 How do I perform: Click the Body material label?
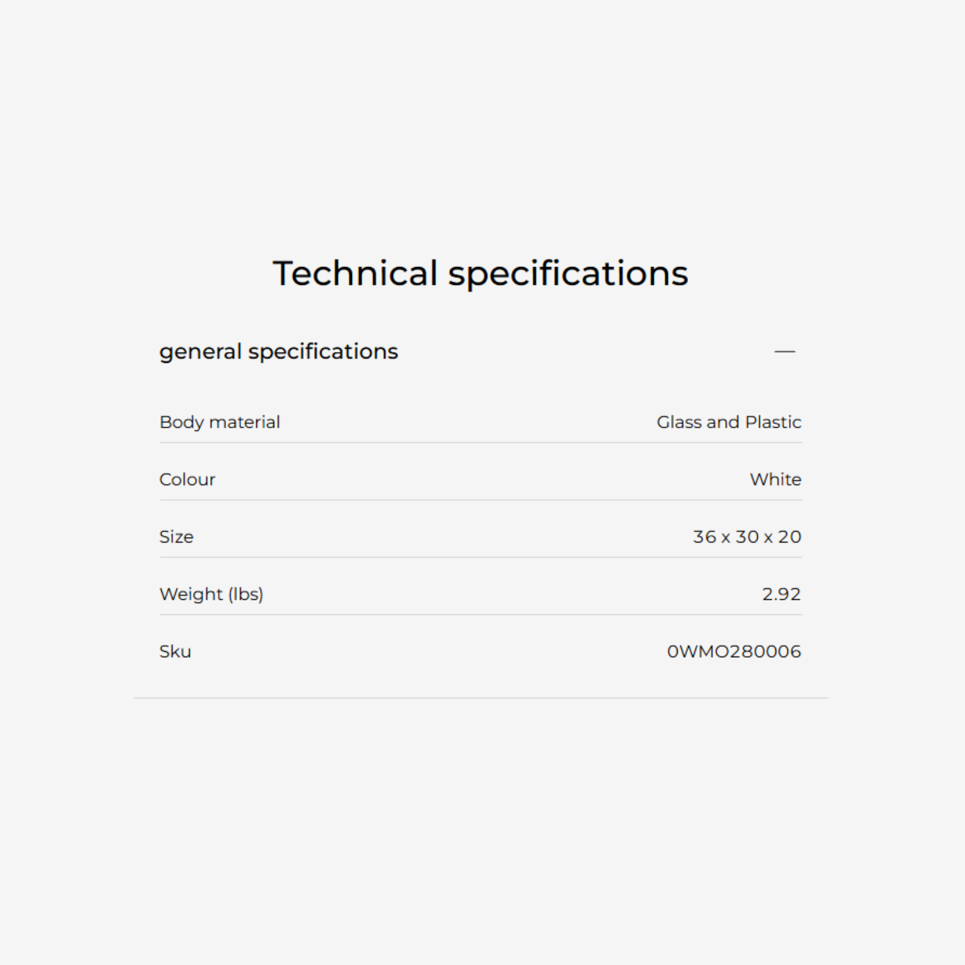[219, 423]
